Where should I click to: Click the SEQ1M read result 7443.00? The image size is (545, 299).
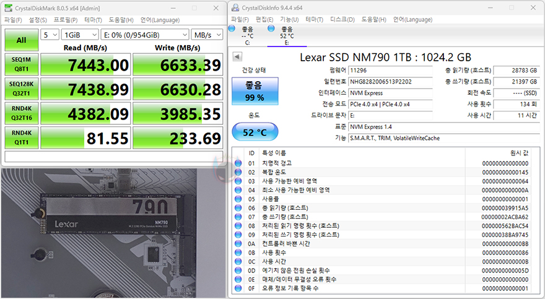coord(85,64)
